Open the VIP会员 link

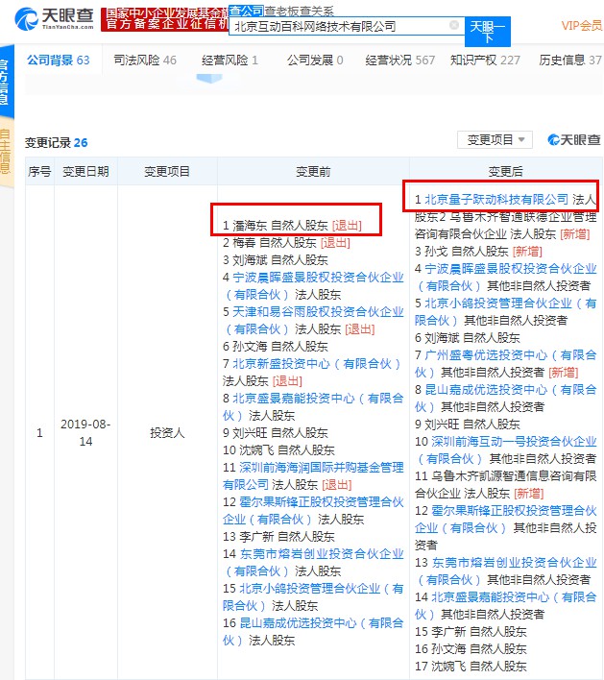click(x=582, y=26)
